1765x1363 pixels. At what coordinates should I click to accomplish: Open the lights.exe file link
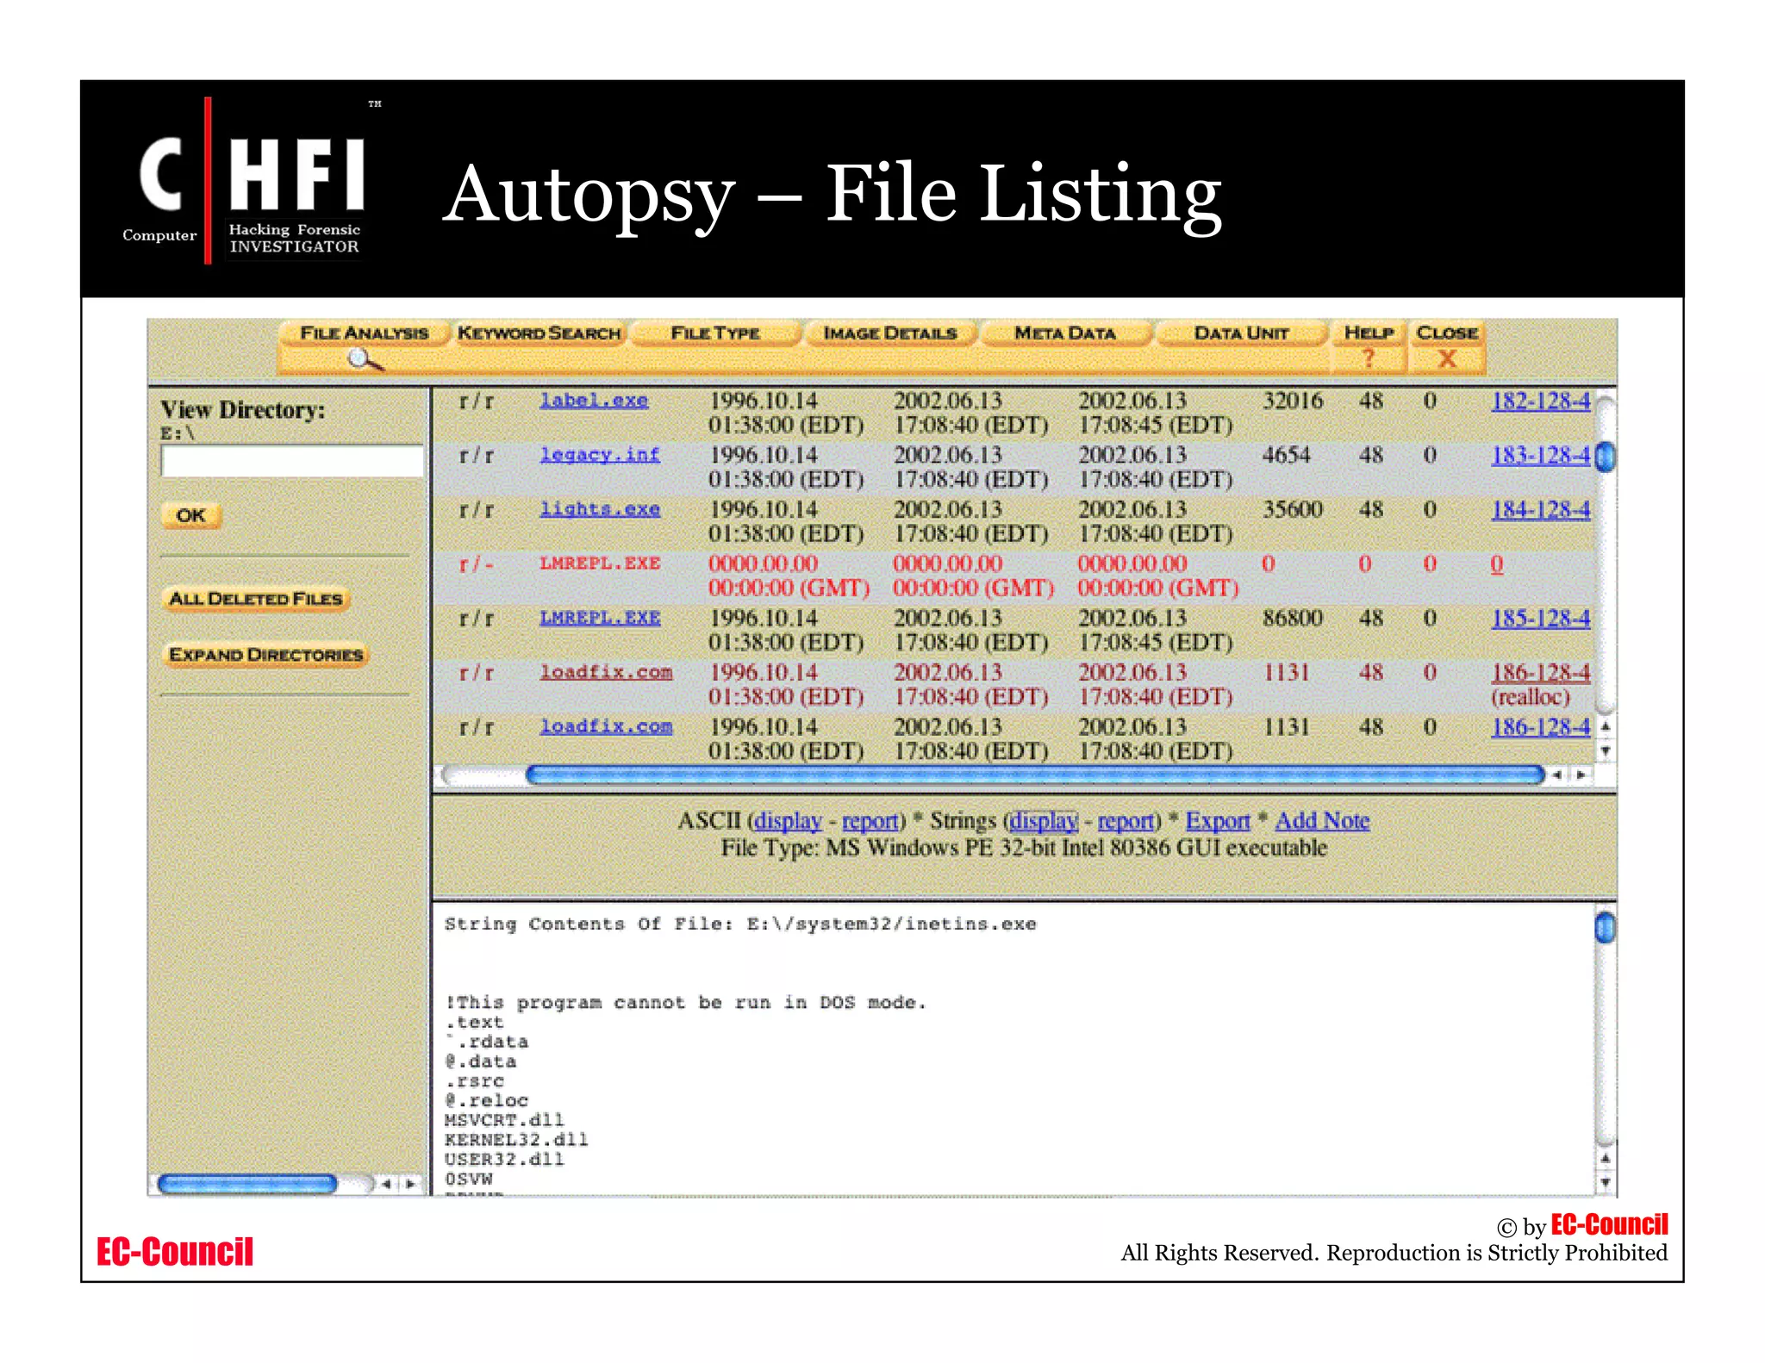[599, 509]
